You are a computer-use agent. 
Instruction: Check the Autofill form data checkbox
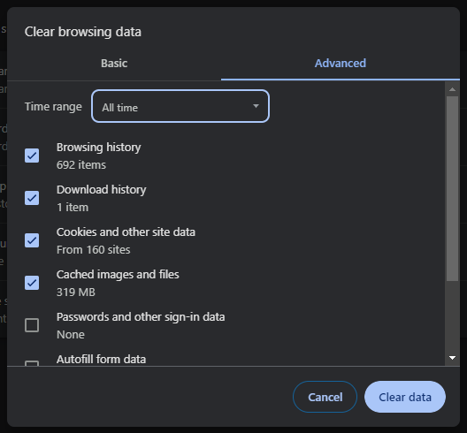(32, 363)
